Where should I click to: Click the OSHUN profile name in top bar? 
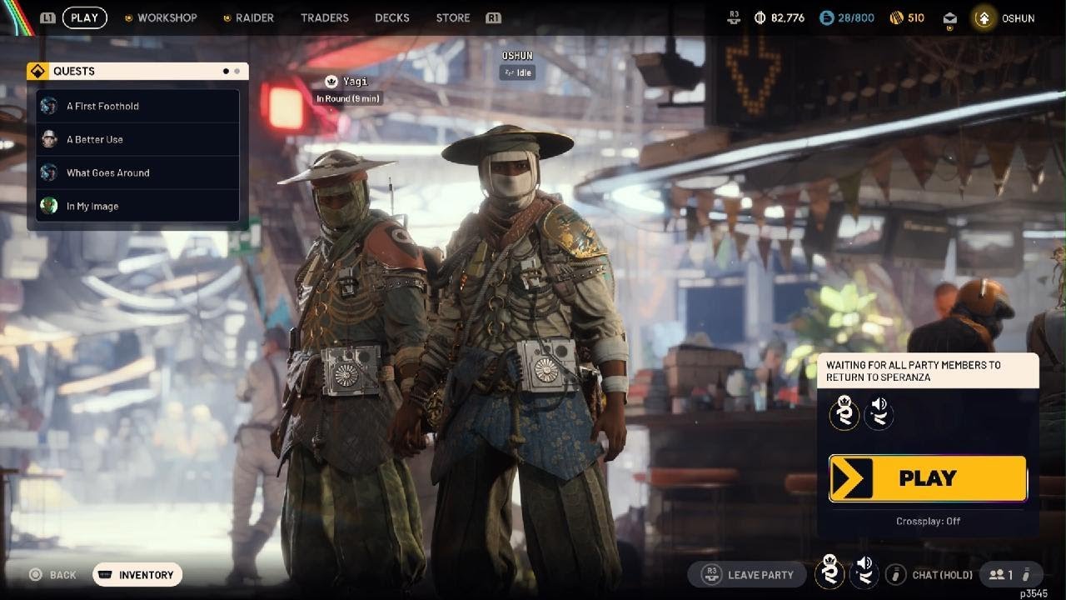pyautogui.click(x=1018, y=17)
